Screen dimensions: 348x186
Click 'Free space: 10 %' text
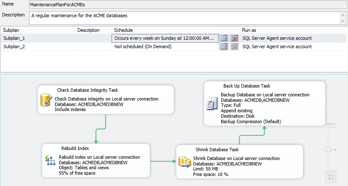pos(210,174)
